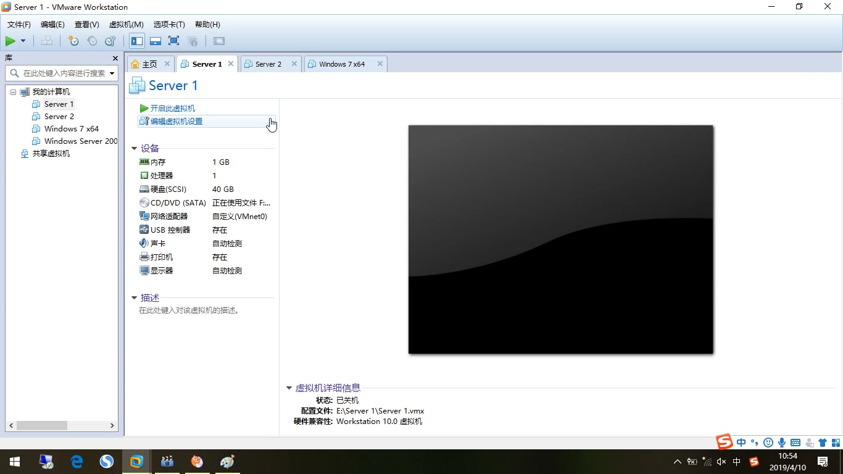The image size is (843, 474).
Task: Toggle Sogou punctuation mode icon
Action: coord(754,443)
